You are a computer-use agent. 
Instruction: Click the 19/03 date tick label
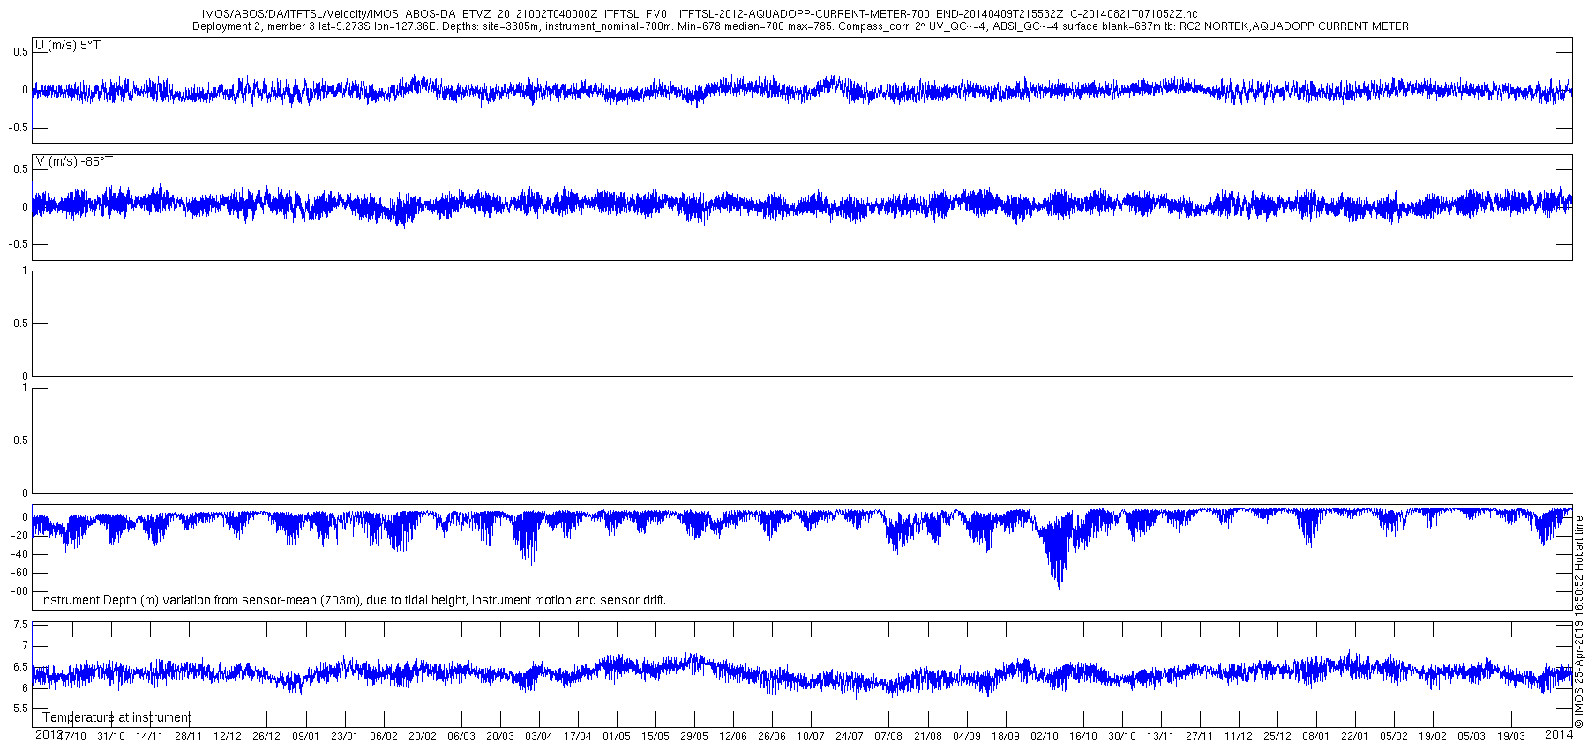coord(1509,737)
